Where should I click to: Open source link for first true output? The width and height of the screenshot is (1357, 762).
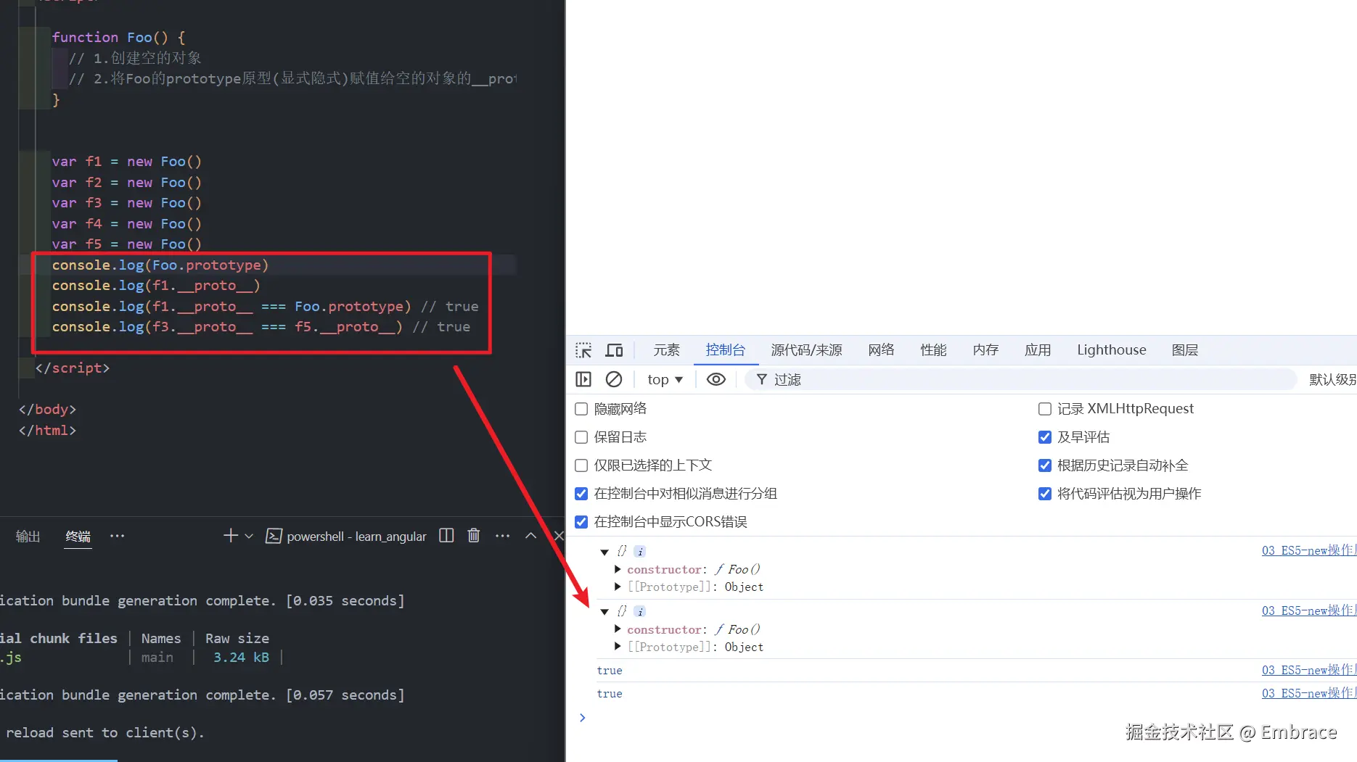1309,670
